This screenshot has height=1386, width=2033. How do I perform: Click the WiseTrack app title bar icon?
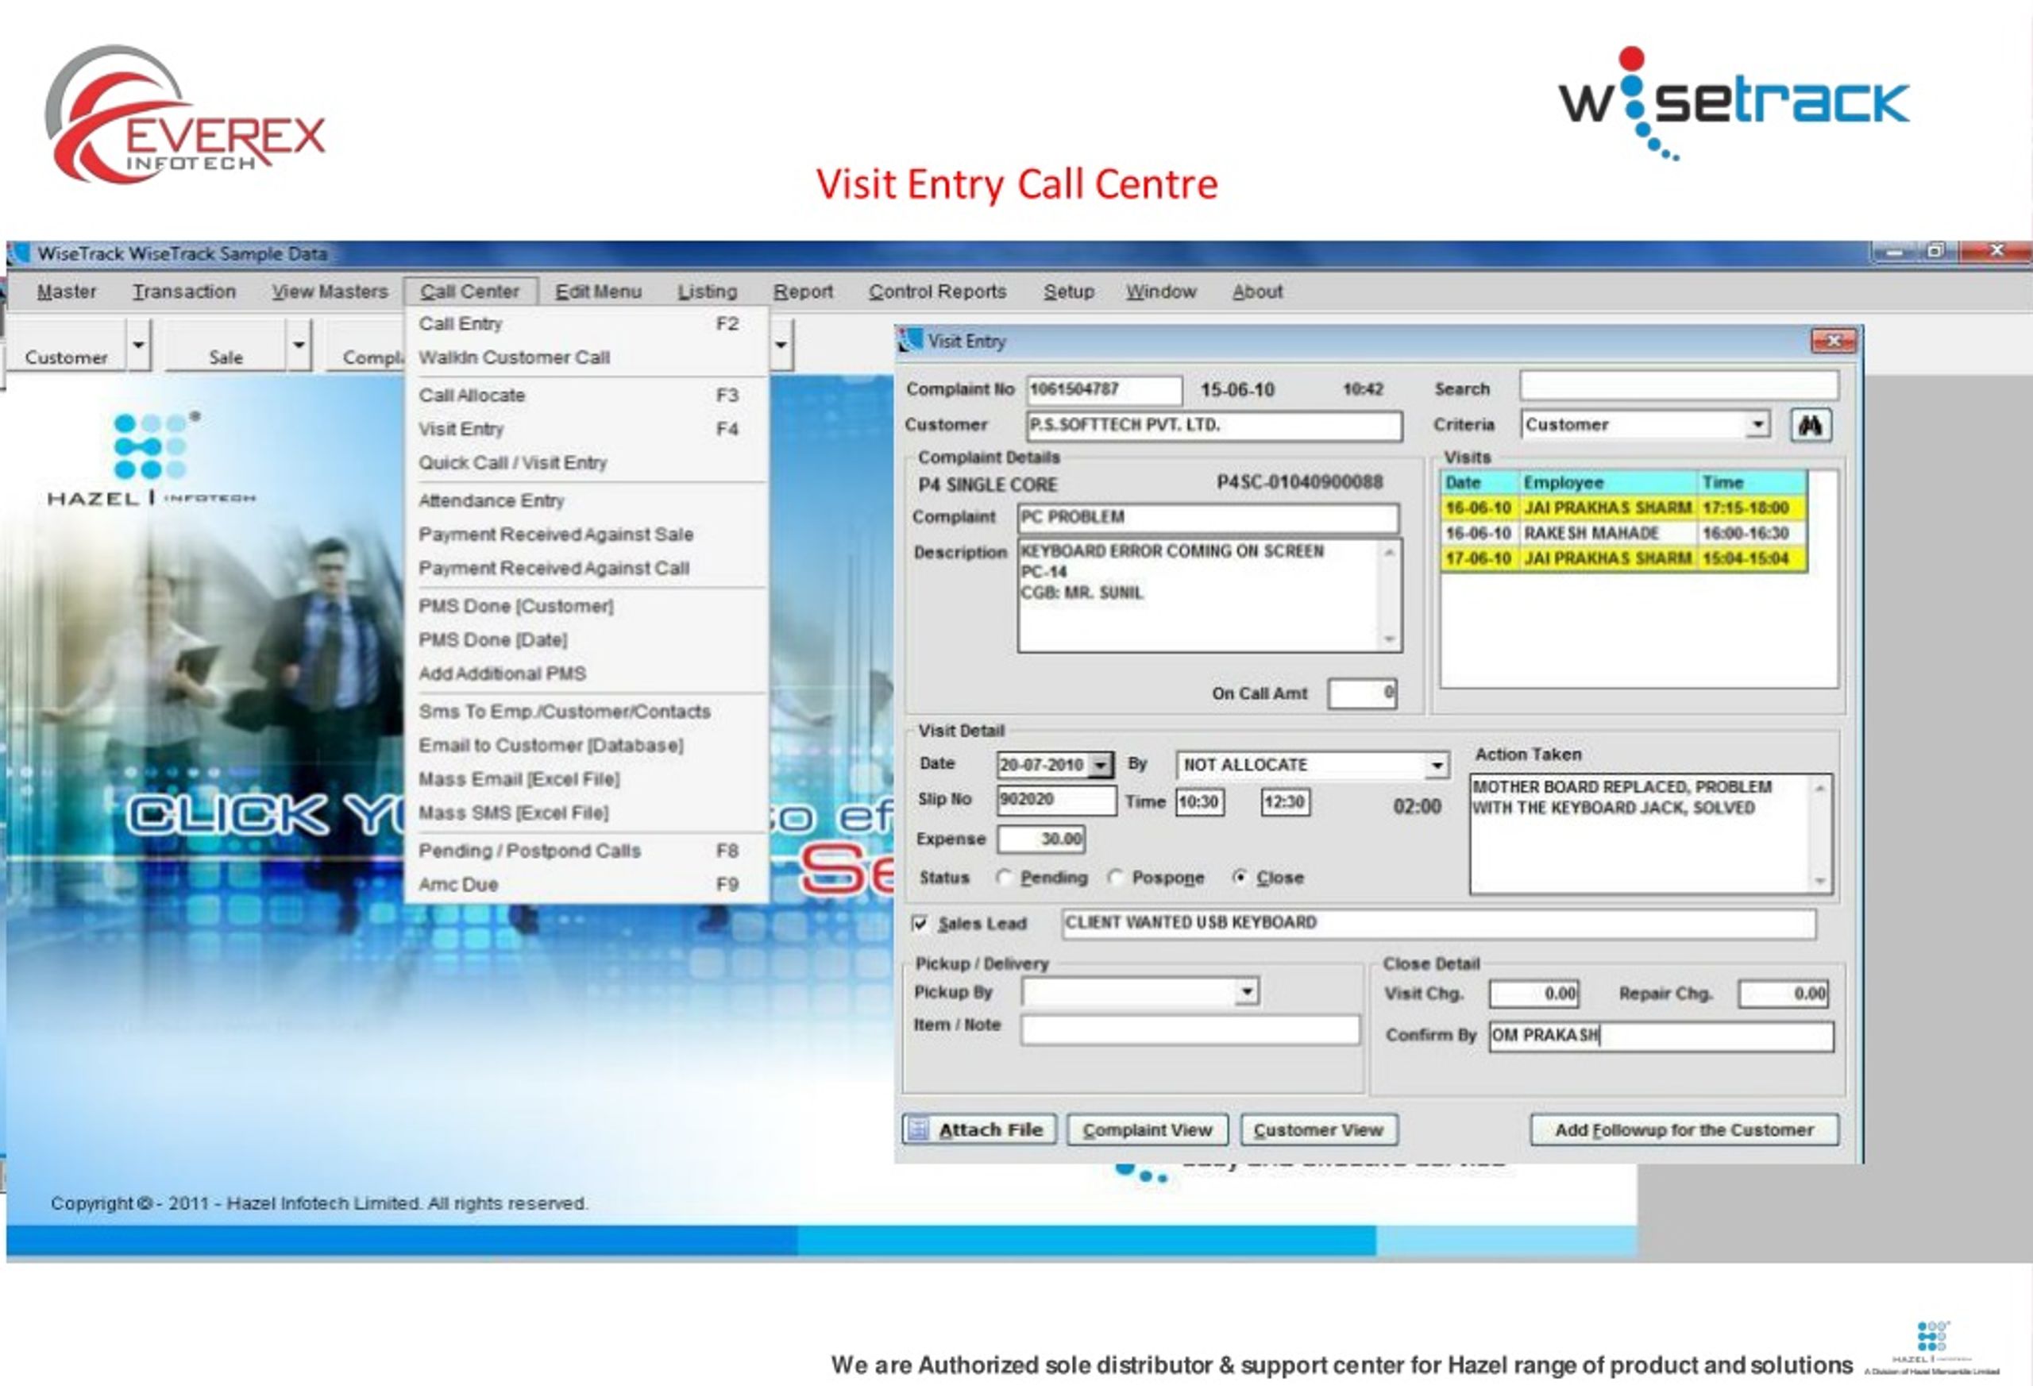click(18, 253)
